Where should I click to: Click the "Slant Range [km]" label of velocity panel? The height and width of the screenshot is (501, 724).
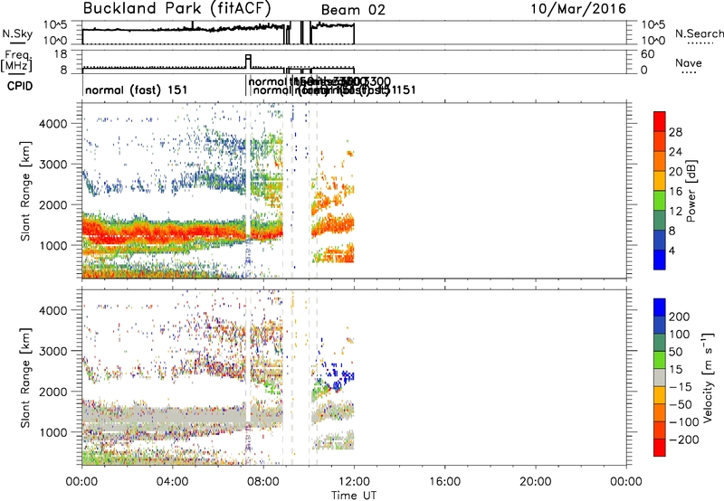click(25, 378)
